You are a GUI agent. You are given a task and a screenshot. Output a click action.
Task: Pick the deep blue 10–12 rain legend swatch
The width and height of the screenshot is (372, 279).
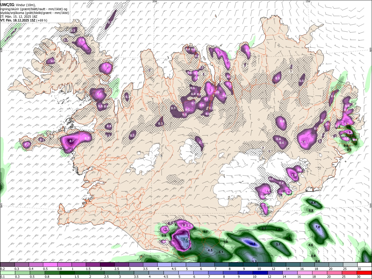pyautogui.click(x=260, y=273)
